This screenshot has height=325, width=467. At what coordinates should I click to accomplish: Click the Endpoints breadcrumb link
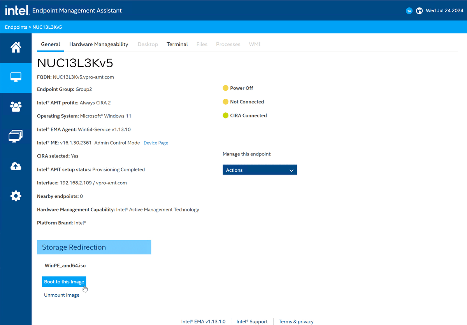coord(16,27)
